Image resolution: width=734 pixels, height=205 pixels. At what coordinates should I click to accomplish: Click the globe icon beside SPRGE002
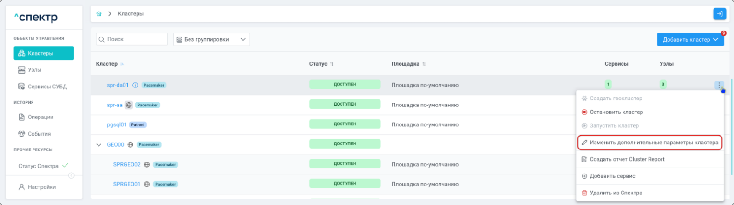[147, 165]
